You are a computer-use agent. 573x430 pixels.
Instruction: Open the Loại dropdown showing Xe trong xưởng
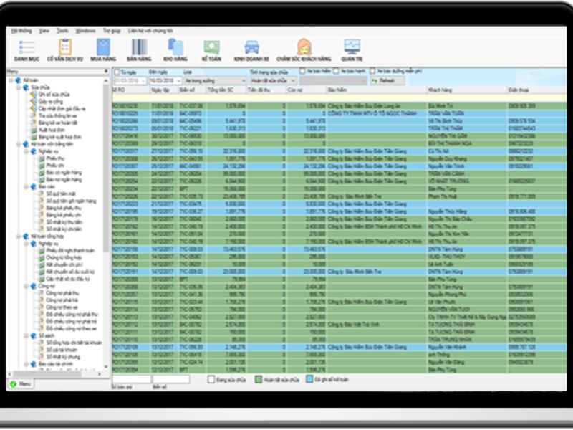point(215,80)
